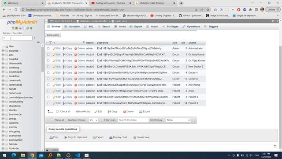Tick the checkbox for patient3 row
The image size is (282, 159).
48,97
